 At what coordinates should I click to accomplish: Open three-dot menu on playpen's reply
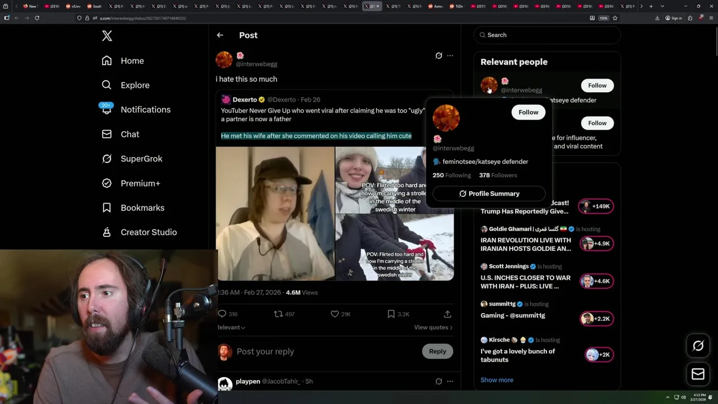click(450, 382)
